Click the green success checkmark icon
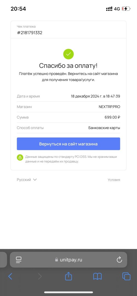The width and height of the screenshot is (137, 296). pos(69,54)
